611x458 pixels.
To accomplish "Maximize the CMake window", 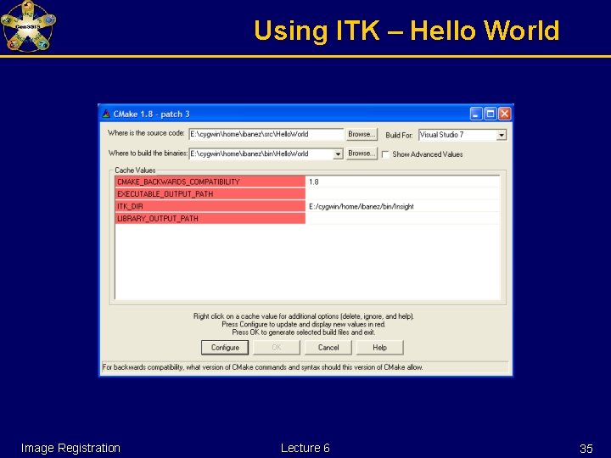I will pyautogui.click(x=490, y=114).
